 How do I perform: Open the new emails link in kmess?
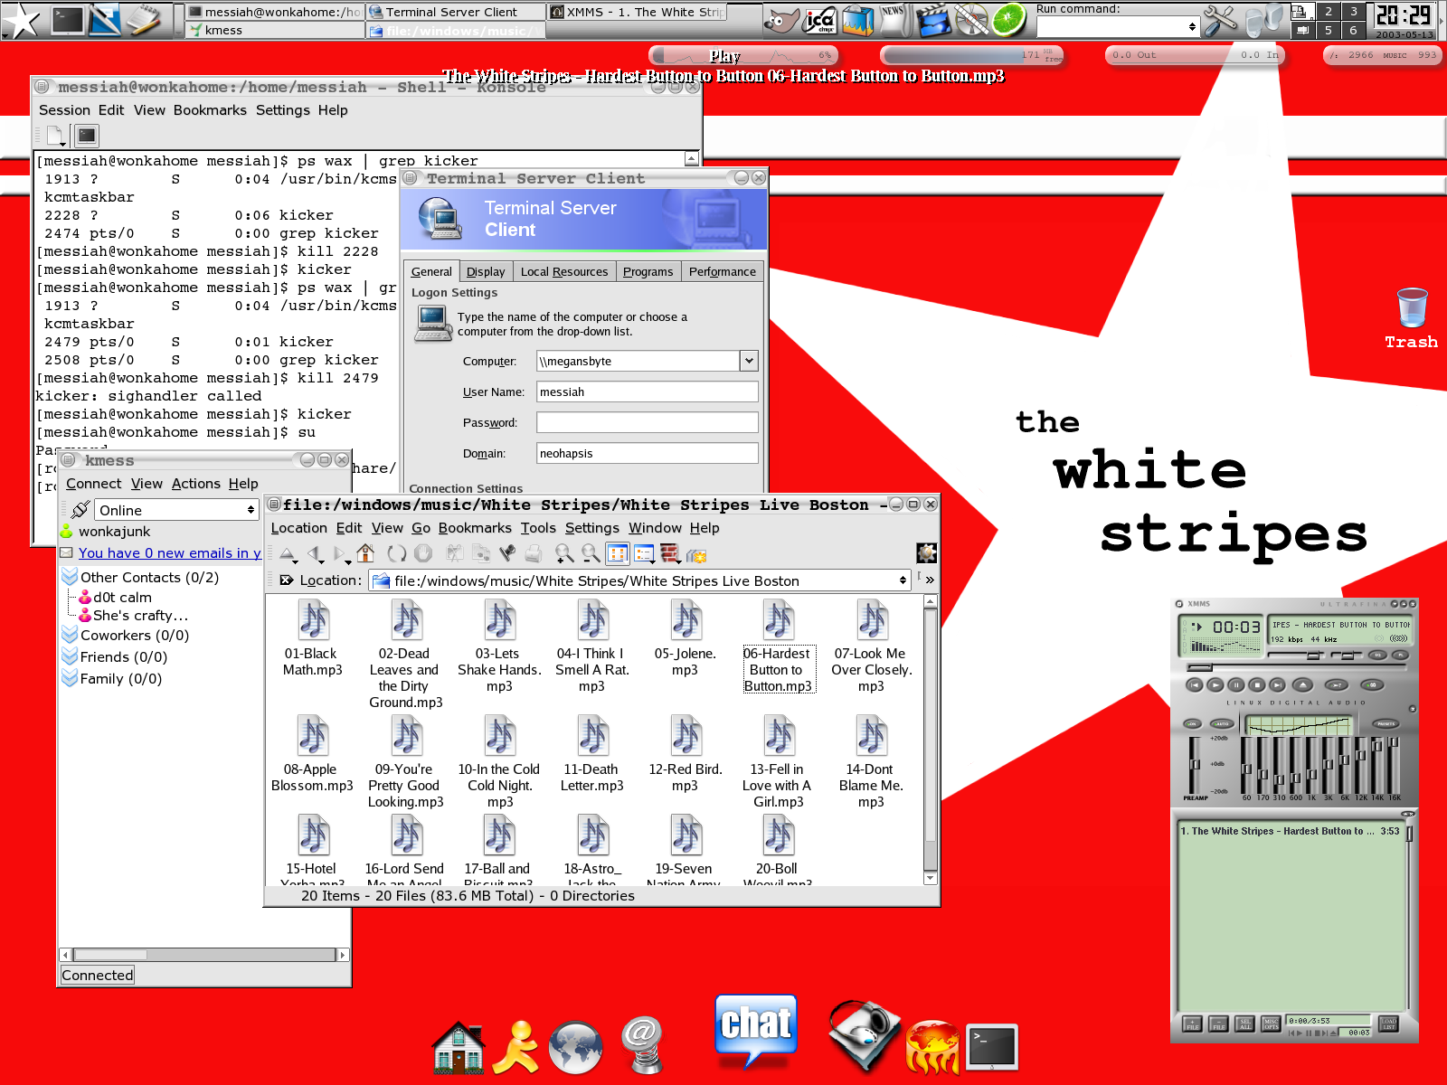coord(170,552)
